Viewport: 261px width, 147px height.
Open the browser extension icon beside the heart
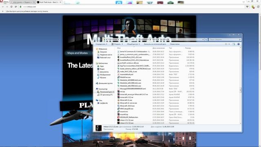click(x=253, y=7)
